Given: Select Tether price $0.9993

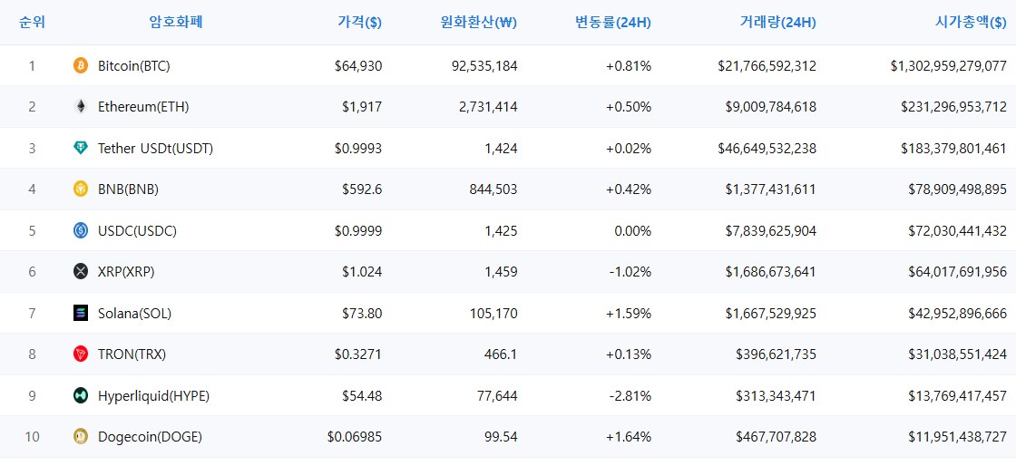Looking at the screenshot, I should pos(358,148).
